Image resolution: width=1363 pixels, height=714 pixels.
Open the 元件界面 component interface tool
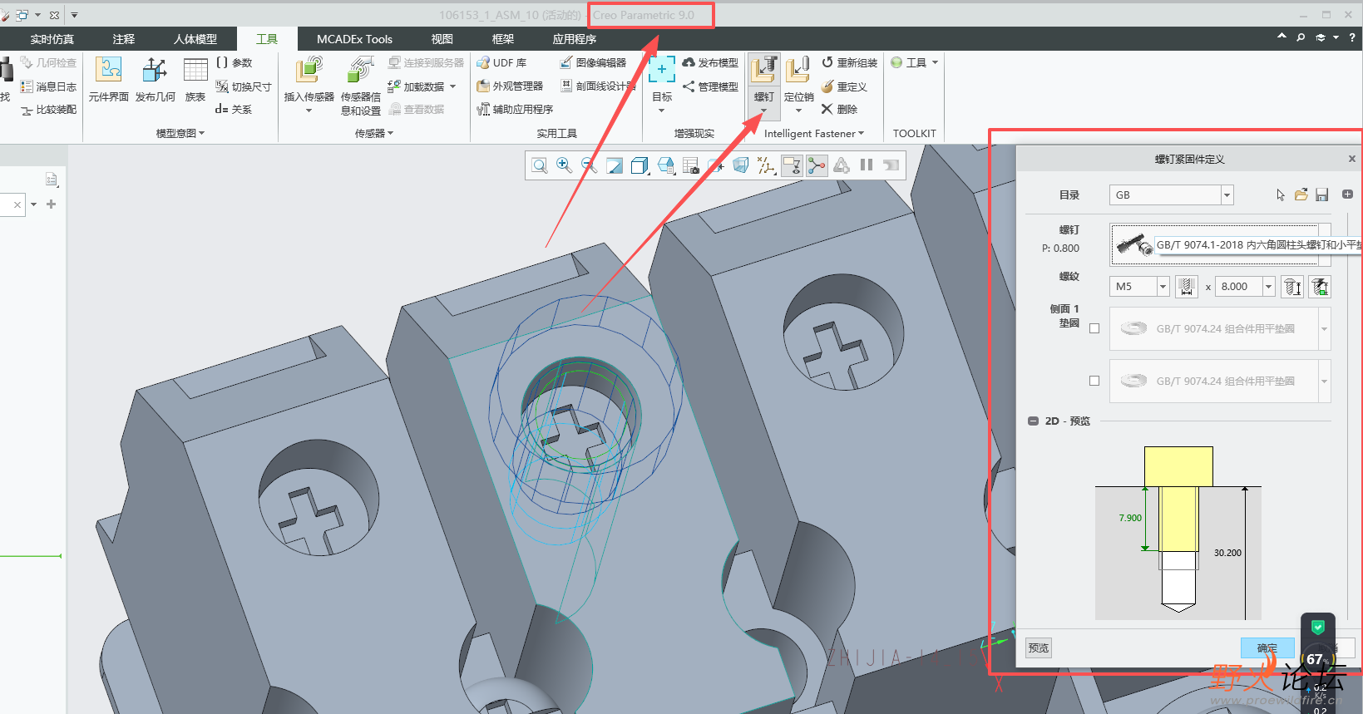[x=108, y=79]
